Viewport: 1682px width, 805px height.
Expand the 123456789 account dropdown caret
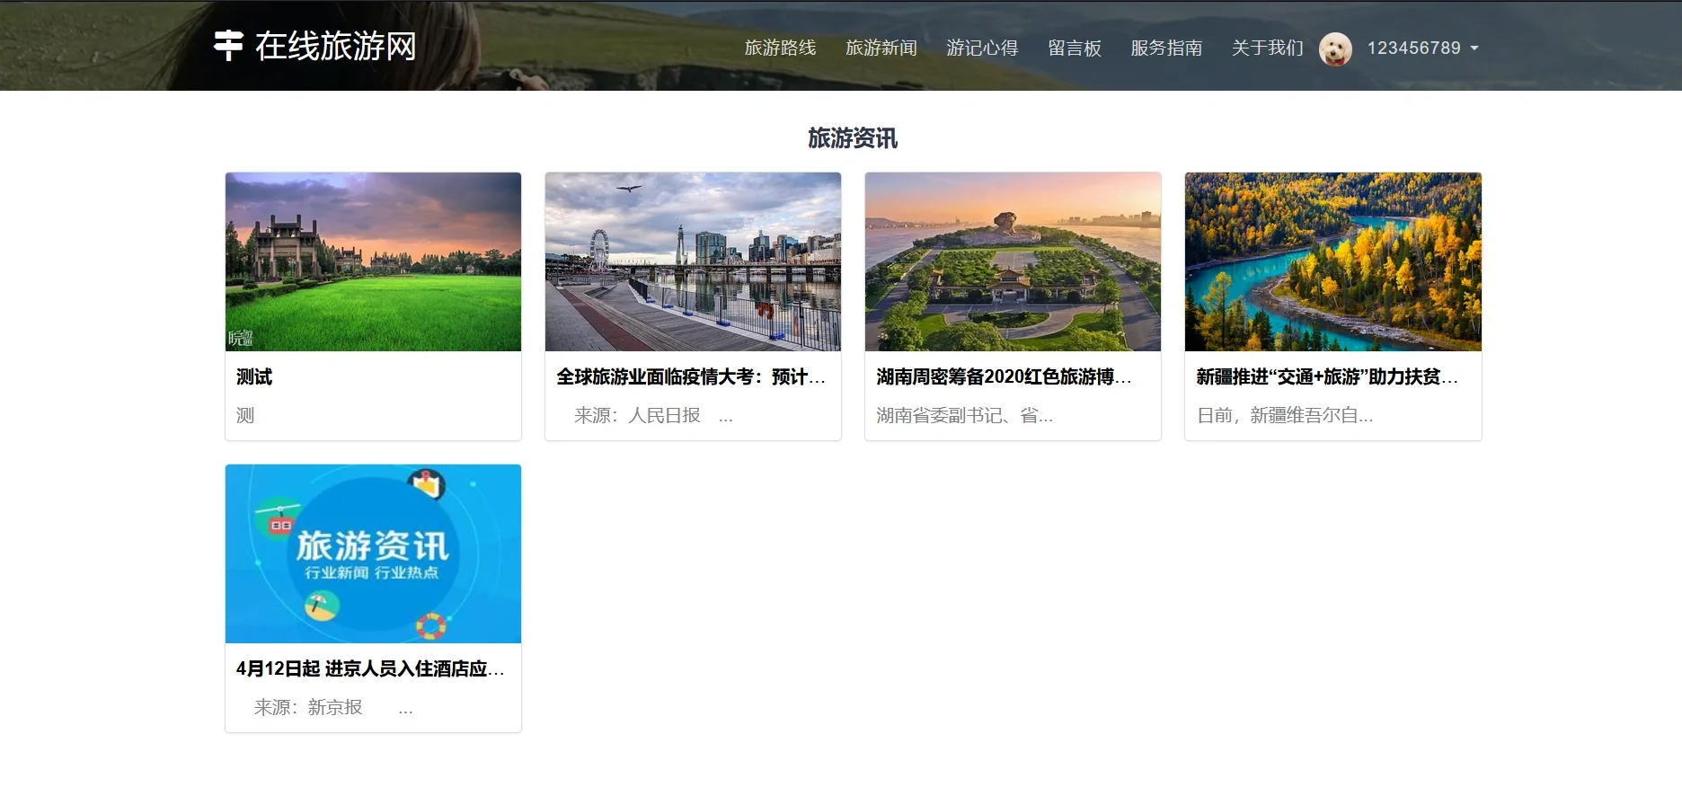click(x=1474, y=49)
